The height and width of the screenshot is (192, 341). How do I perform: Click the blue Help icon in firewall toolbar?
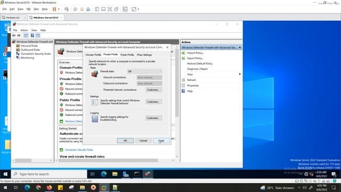point(33,35)
